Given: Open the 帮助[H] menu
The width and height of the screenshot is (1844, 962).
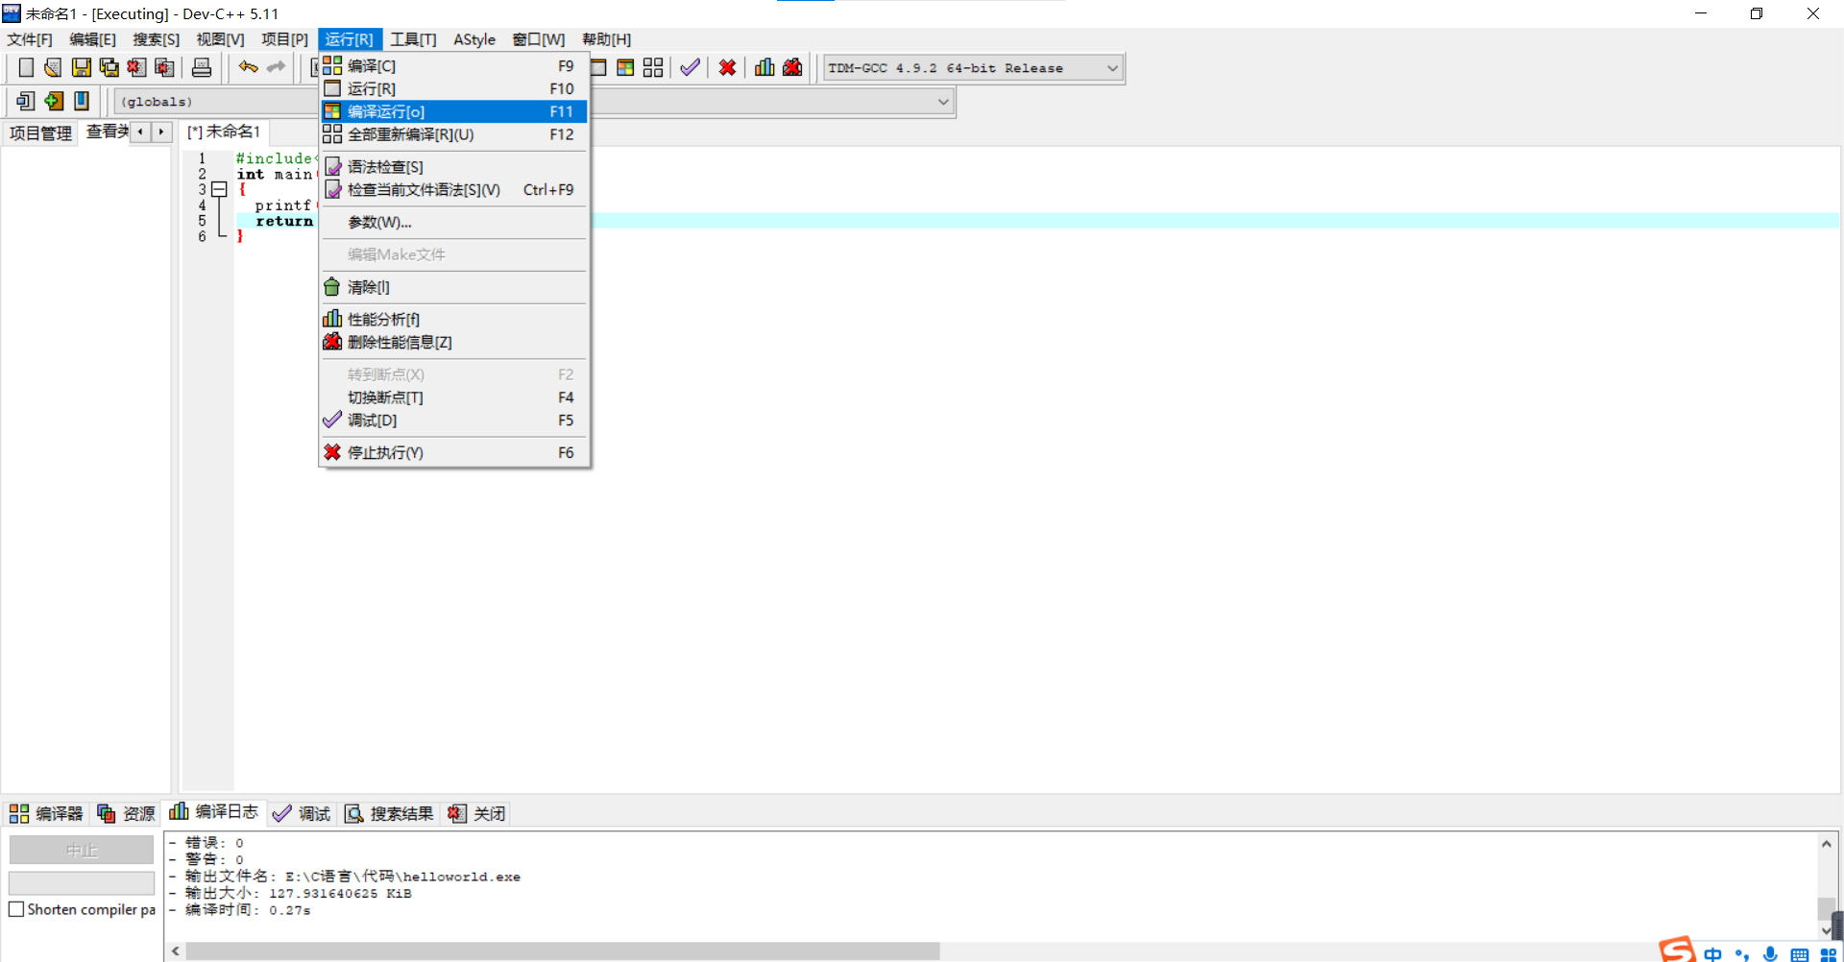Looking at the screenshot, I should 606,39.
